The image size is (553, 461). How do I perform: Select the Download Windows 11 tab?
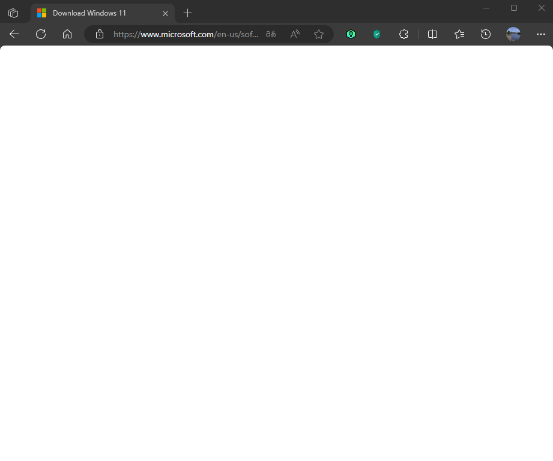pos(103,13)
